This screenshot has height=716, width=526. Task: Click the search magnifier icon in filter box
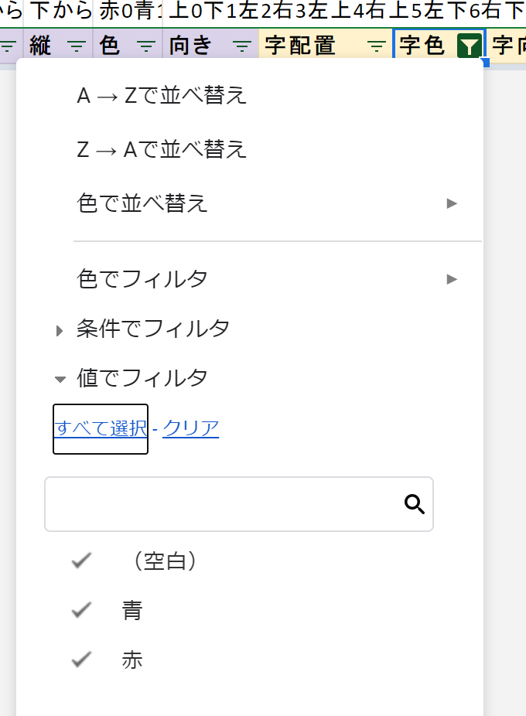point(415,505)
